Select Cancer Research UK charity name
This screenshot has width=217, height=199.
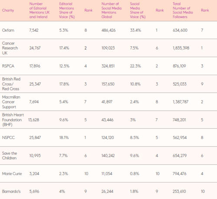tap(10, 48)
